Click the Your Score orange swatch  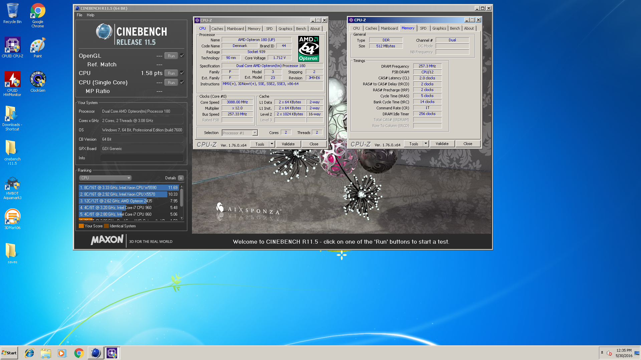(x=81, y=226)
